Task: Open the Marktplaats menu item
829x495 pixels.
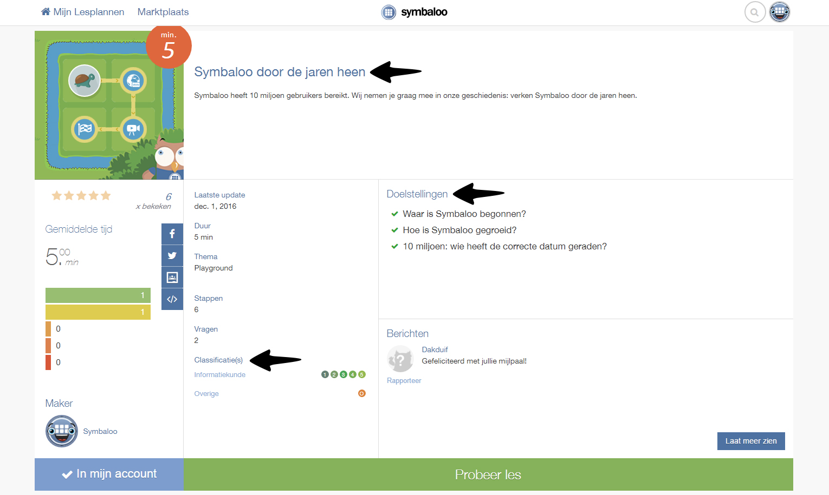Action: point(163,12)
